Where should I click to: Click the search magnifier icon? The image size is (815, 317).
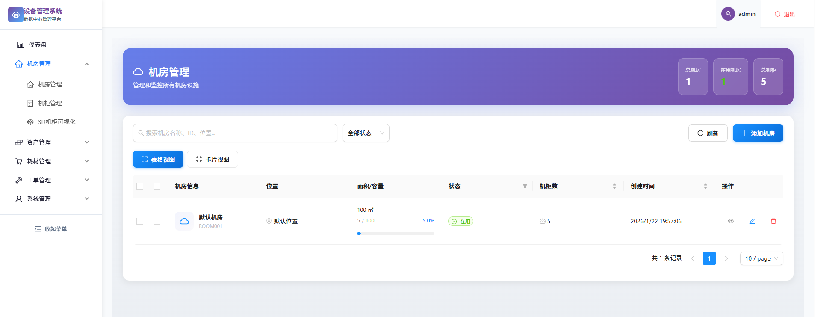pyautogui.click(x=141, y=133)
